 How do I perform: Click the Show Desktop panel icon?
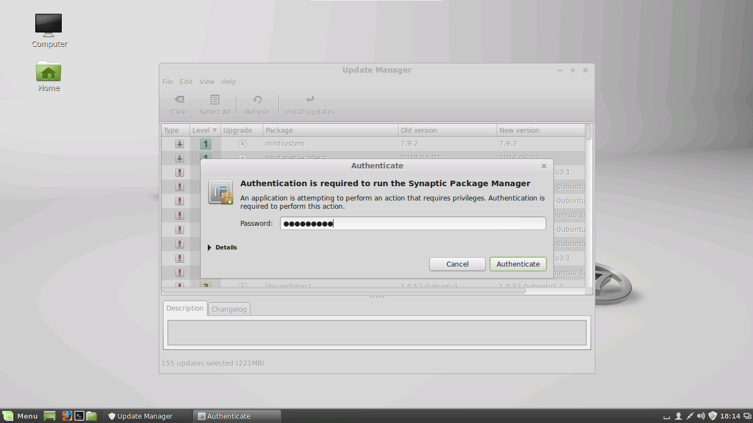50,416
